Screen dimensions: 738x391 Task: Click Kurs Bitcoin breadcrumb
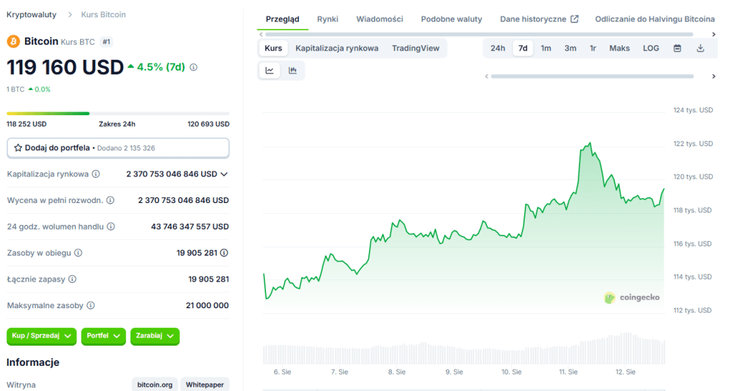coord(103,14)
